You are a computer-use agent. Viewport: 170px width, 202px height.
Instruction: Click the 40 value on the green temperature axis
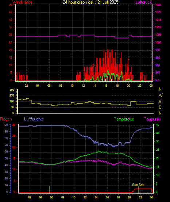(x=158, y=124)
